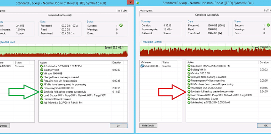Select 'Load: Source 68% > Proxy 9%' row
The image size is (271, 134).
(229, 95)
